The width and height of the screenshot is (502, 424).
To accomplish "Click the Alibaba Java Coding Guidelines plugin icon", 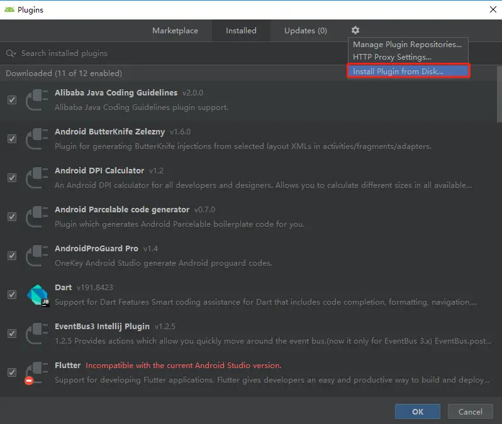I will 37,100.
